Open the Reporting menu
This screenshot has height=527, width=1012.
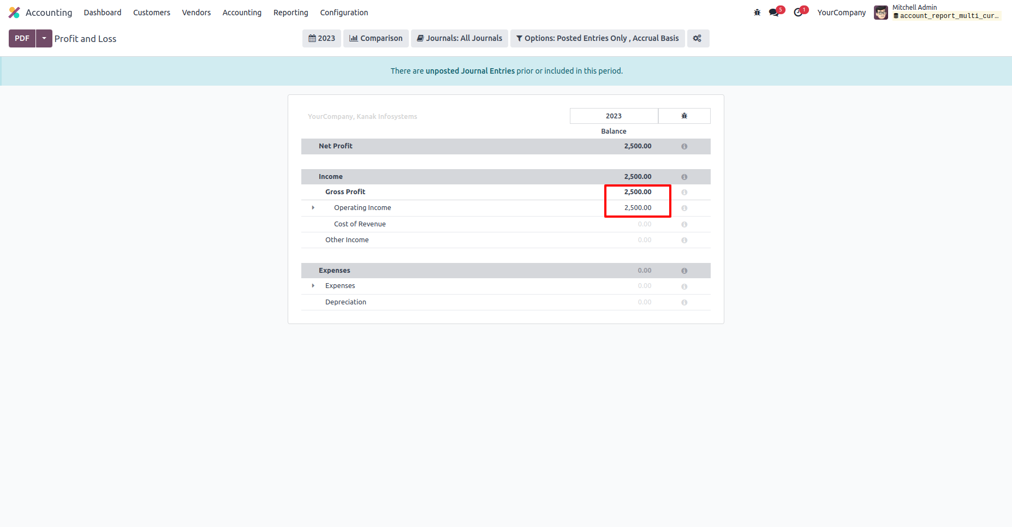[291, 13]
